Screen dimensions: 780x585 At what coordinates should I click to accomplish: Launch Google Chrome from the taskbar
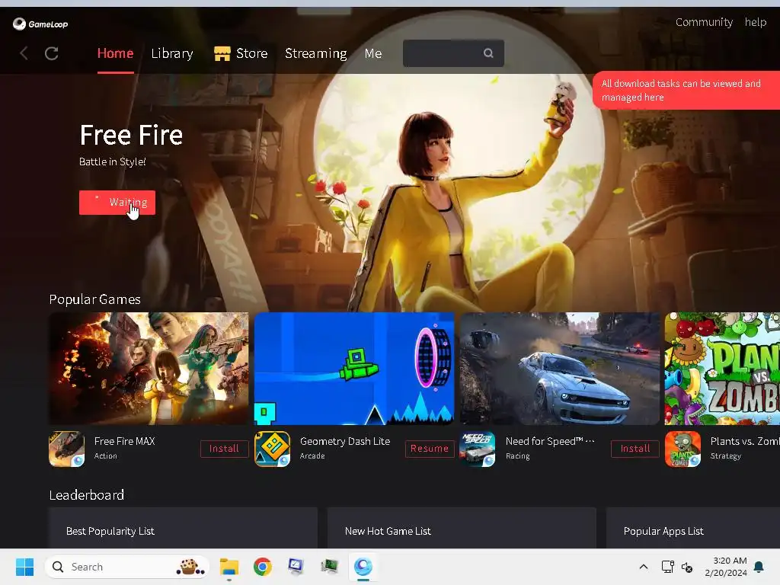point(263,567)
